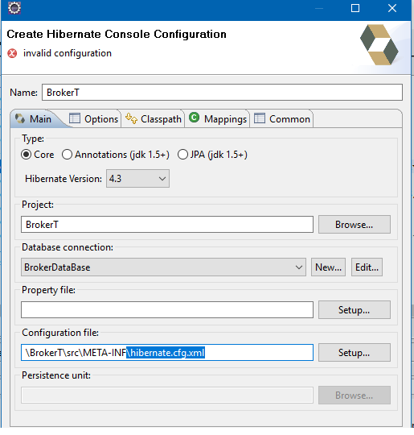The width and height of the screenshot is (414, 435).
Task: Select the Annotations (jdk 1.5+) radio button
Action: pyautogui.click(x=67, y=155)
